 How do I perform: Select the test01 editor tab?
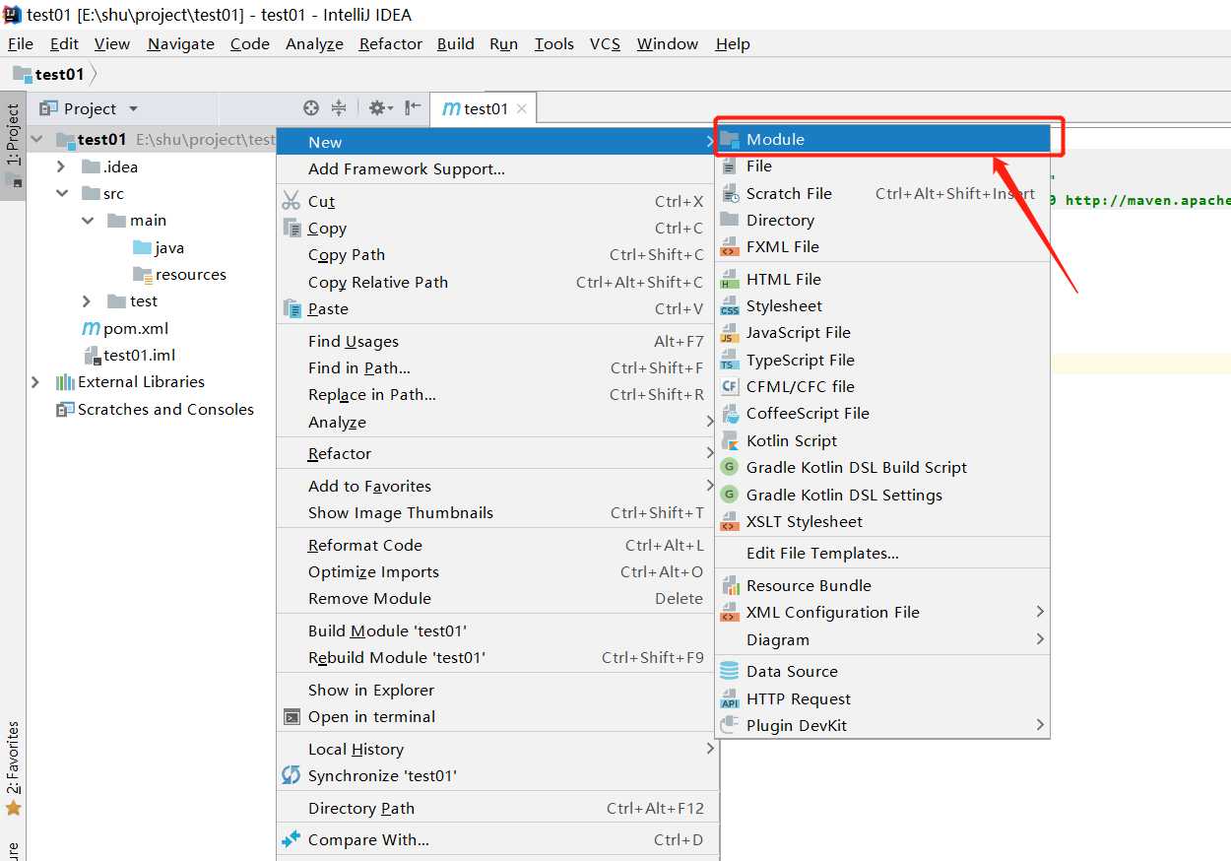[x=485, y=109]
